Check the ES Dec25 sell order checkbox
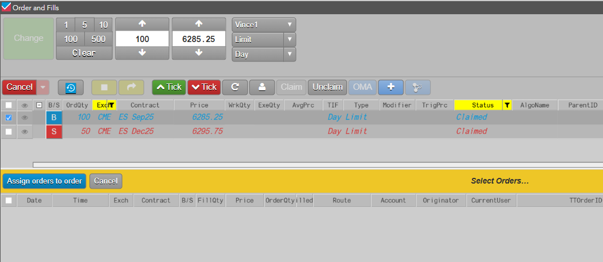The height and width of the screenshot is (262, 603). coord(9,131)
